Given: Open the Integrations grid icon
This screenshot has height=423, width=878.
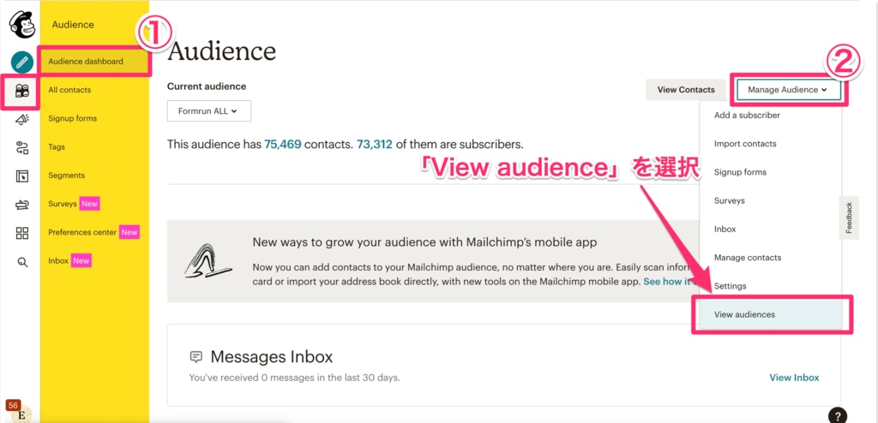Looking at the screenshot, I should pos(21,233).
